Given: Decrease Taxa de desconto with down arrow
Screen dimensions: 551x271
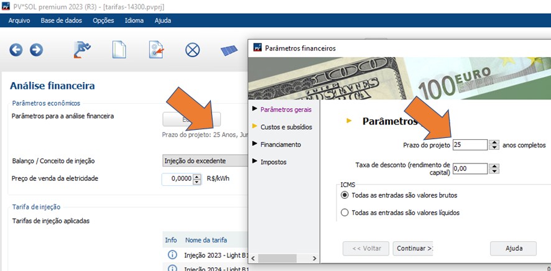Looking at the screenshot, I should (x=494, y=171).
